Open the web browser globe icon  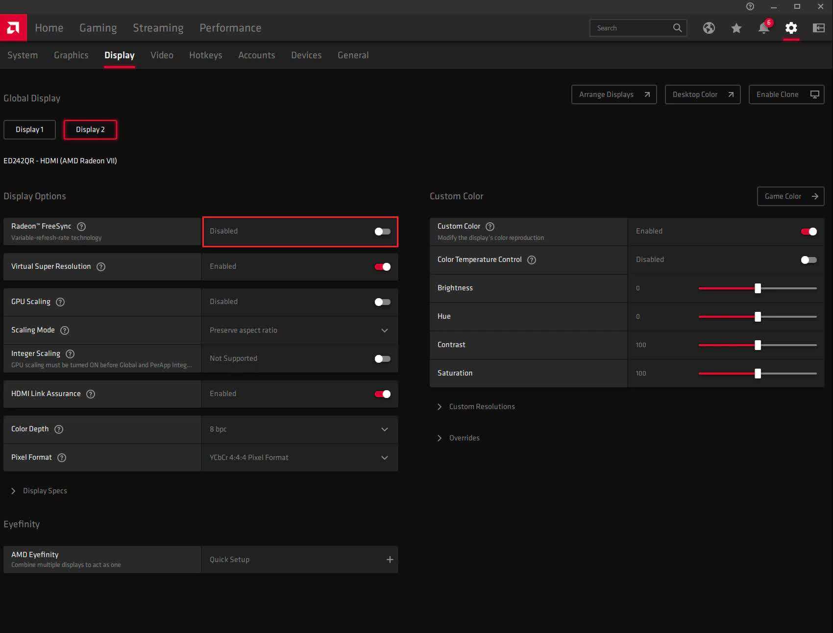(709, 28)
